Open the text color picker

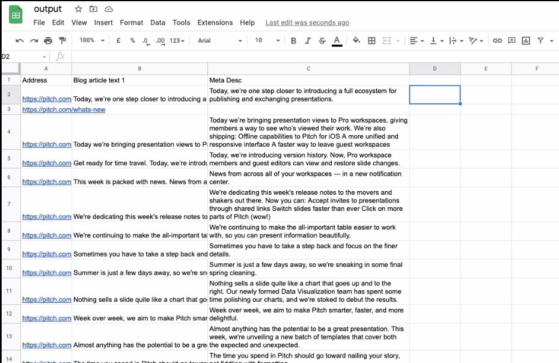tap(337, 41)
